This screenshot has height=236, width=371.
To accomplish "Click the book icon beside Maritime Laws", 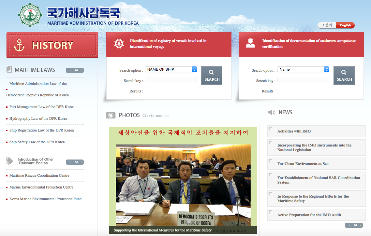I will 9,70.
